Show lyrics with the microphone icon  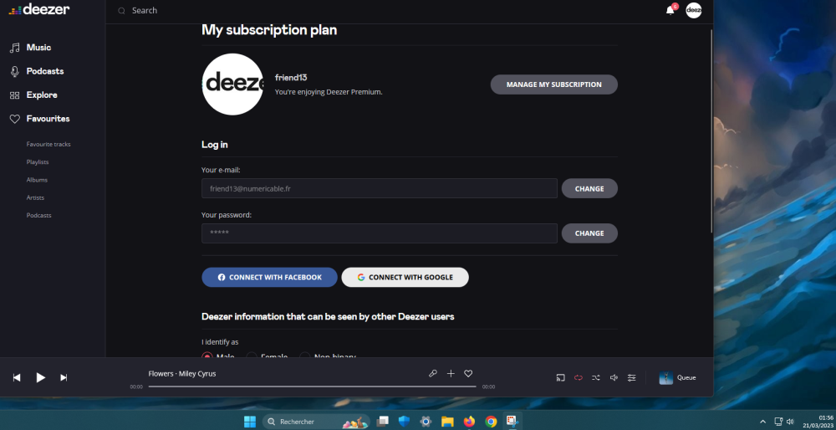[432, 374]
